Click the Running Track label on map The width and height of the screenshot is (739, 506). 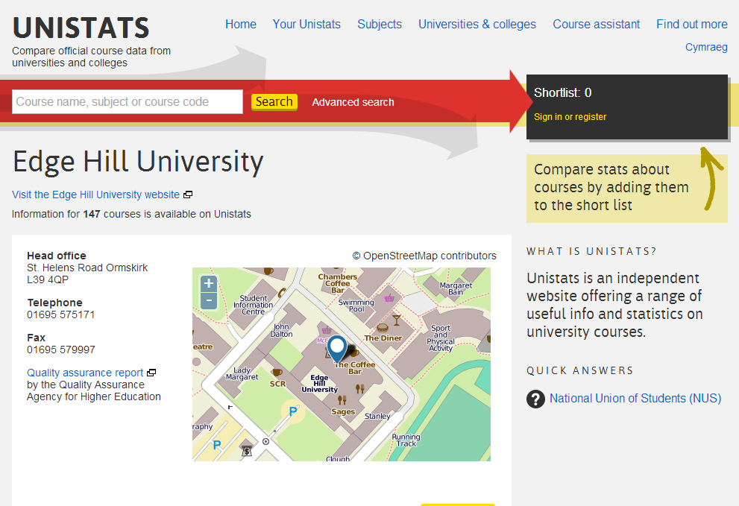406,440
